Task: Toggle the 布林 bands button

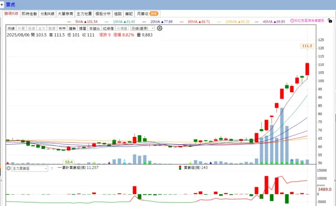Action: point(62,28)
